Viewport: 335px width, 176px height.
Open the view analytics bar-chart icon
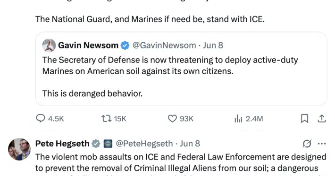(238, 119)
